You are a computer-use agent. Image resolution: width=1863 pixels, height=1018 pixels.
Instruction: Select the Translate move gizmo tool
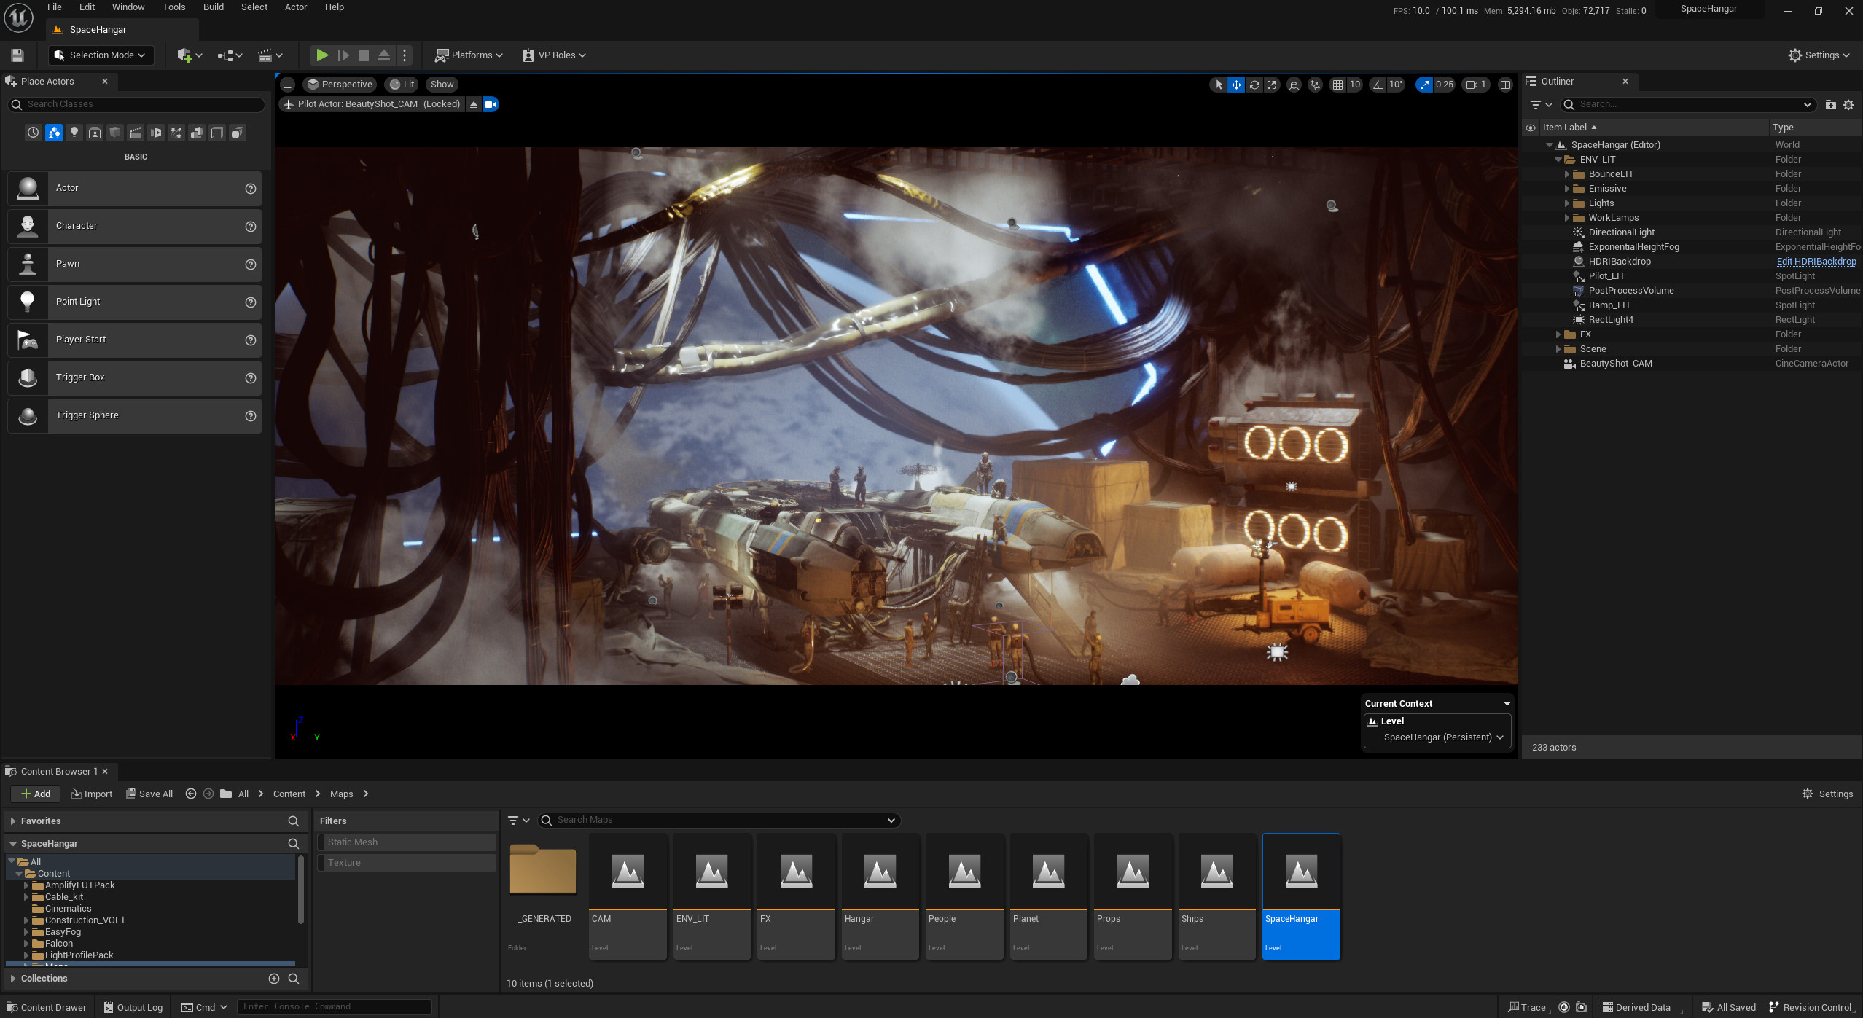[1236, 85]
